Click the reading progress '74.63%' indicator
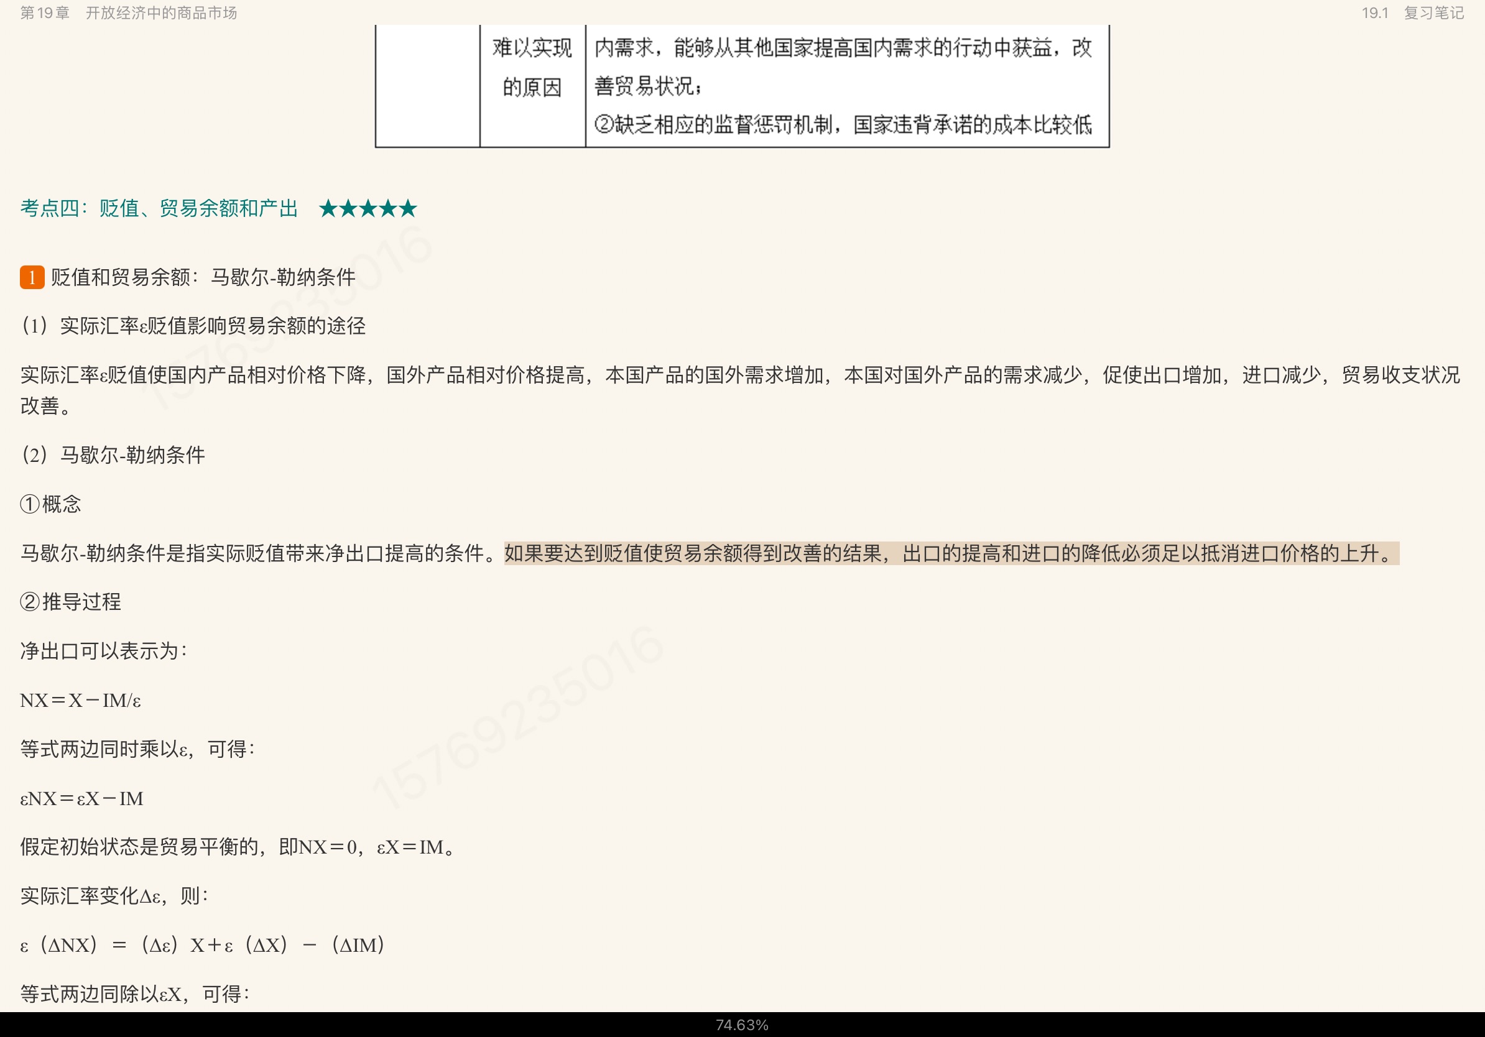The width and height of the screenshot is (1485, 1037). click(x=742, y=1025)
